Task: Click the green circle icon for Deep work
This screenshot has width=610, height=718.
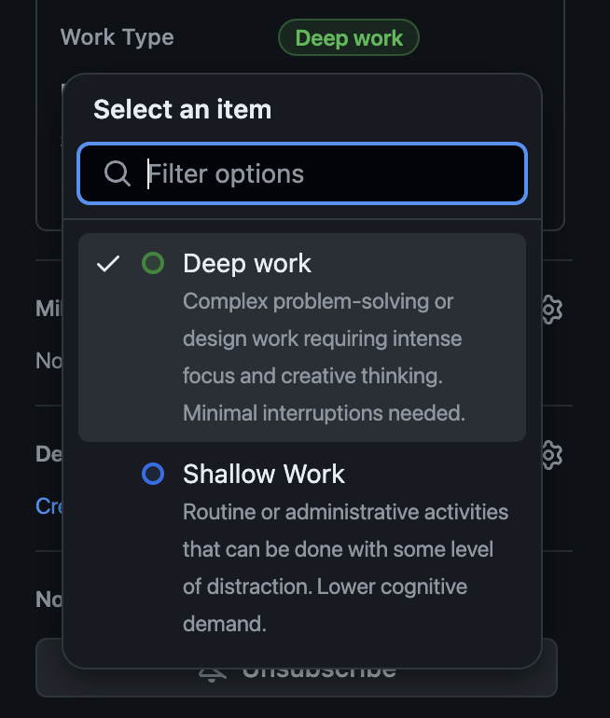Action: [153, 264]
